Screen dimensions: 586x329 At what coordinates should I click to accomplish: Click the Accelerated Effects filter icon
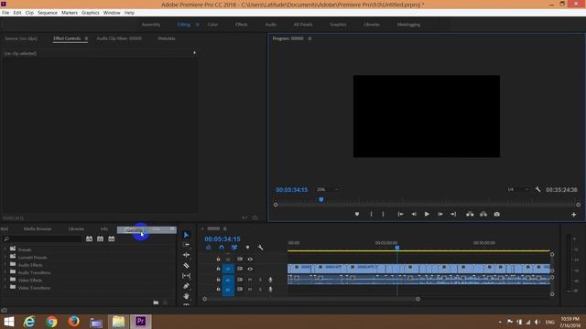coord(89,239)
